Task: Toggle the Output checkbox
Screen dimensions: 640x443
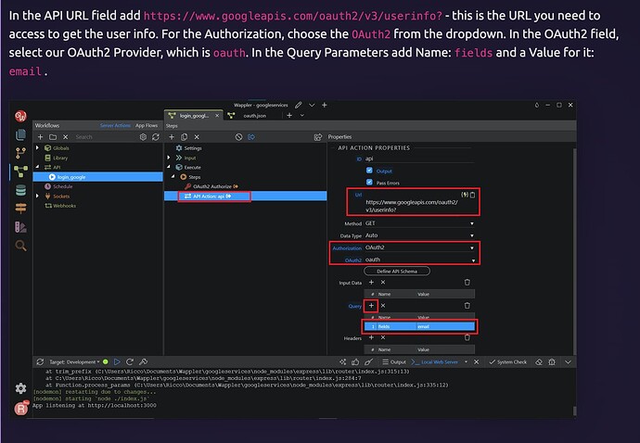Action: (369, 171)
